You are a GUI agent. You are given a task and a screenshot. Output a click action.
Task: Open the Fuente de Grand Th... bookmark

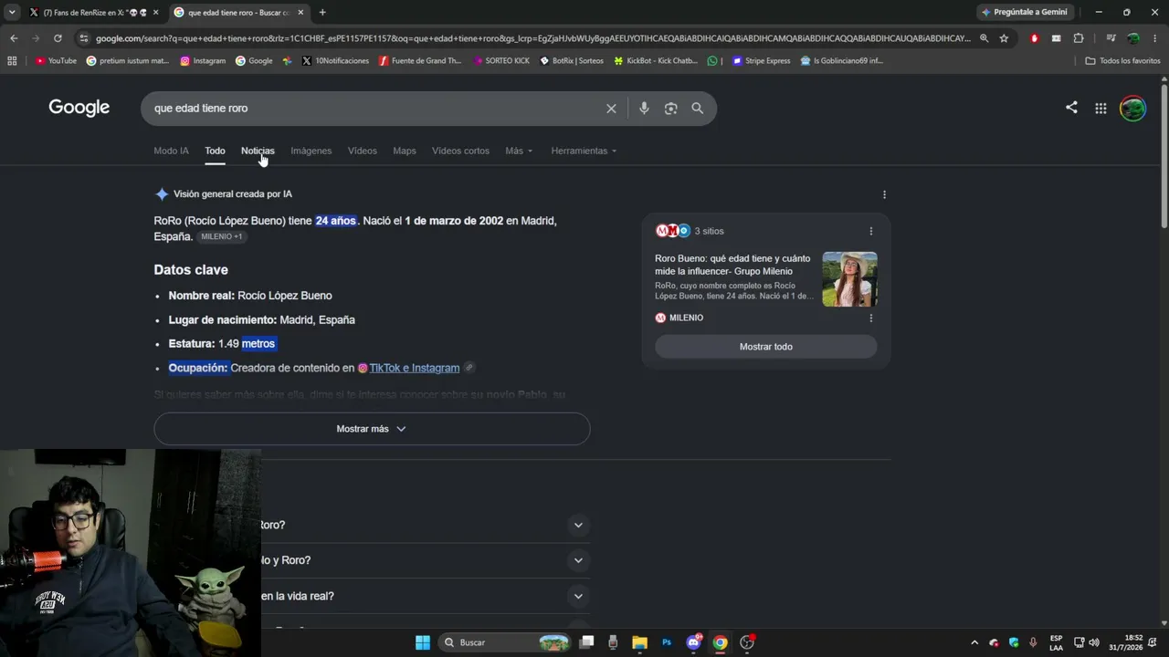coord(420,61)
